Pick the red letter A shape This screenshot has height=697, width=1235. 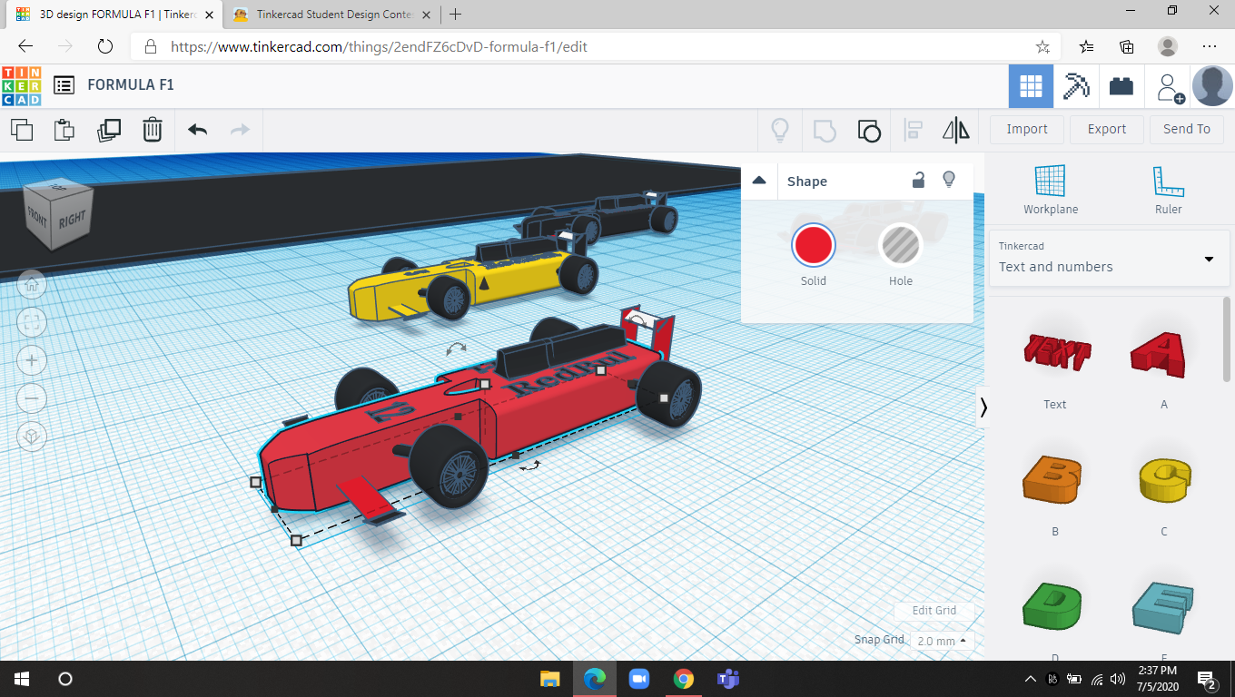(1161, 354)
